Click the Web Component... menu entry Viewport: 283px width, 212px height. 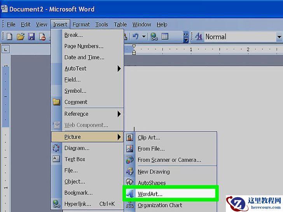(x=87, y=125)
